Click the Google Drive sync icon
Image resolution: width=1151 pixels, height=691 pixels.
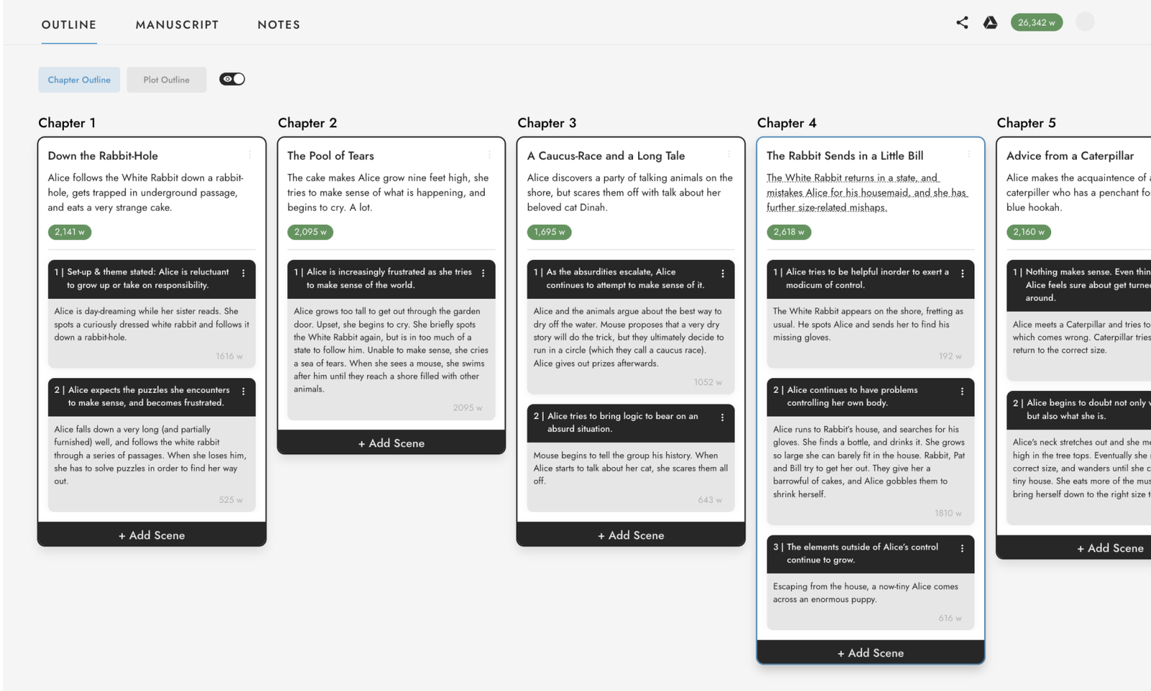click(x=991, y=22)
